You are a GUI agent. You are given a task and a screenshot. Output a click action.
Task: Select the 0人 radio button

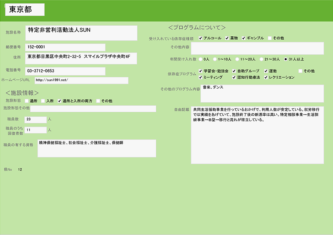tap(201, 59)
